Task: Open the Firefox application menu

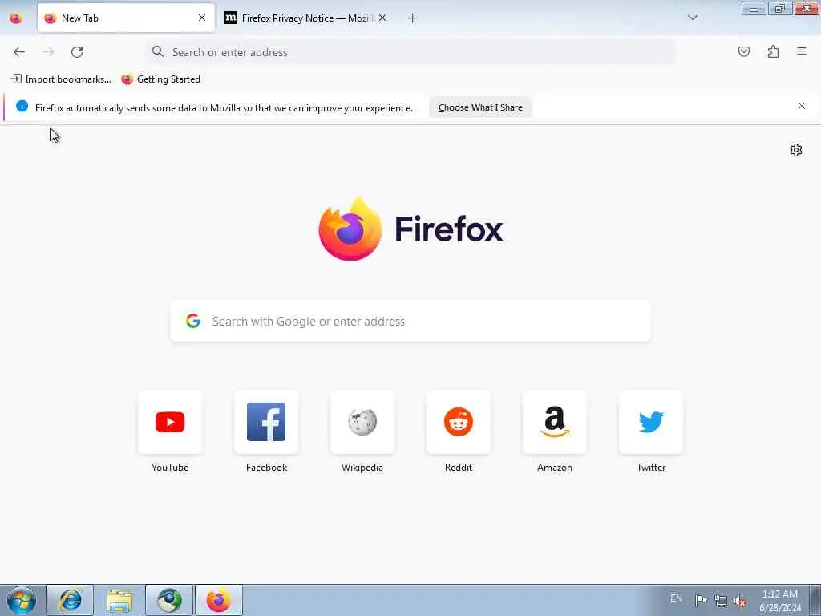Action: pyautogui.click(x=802, y=51)
